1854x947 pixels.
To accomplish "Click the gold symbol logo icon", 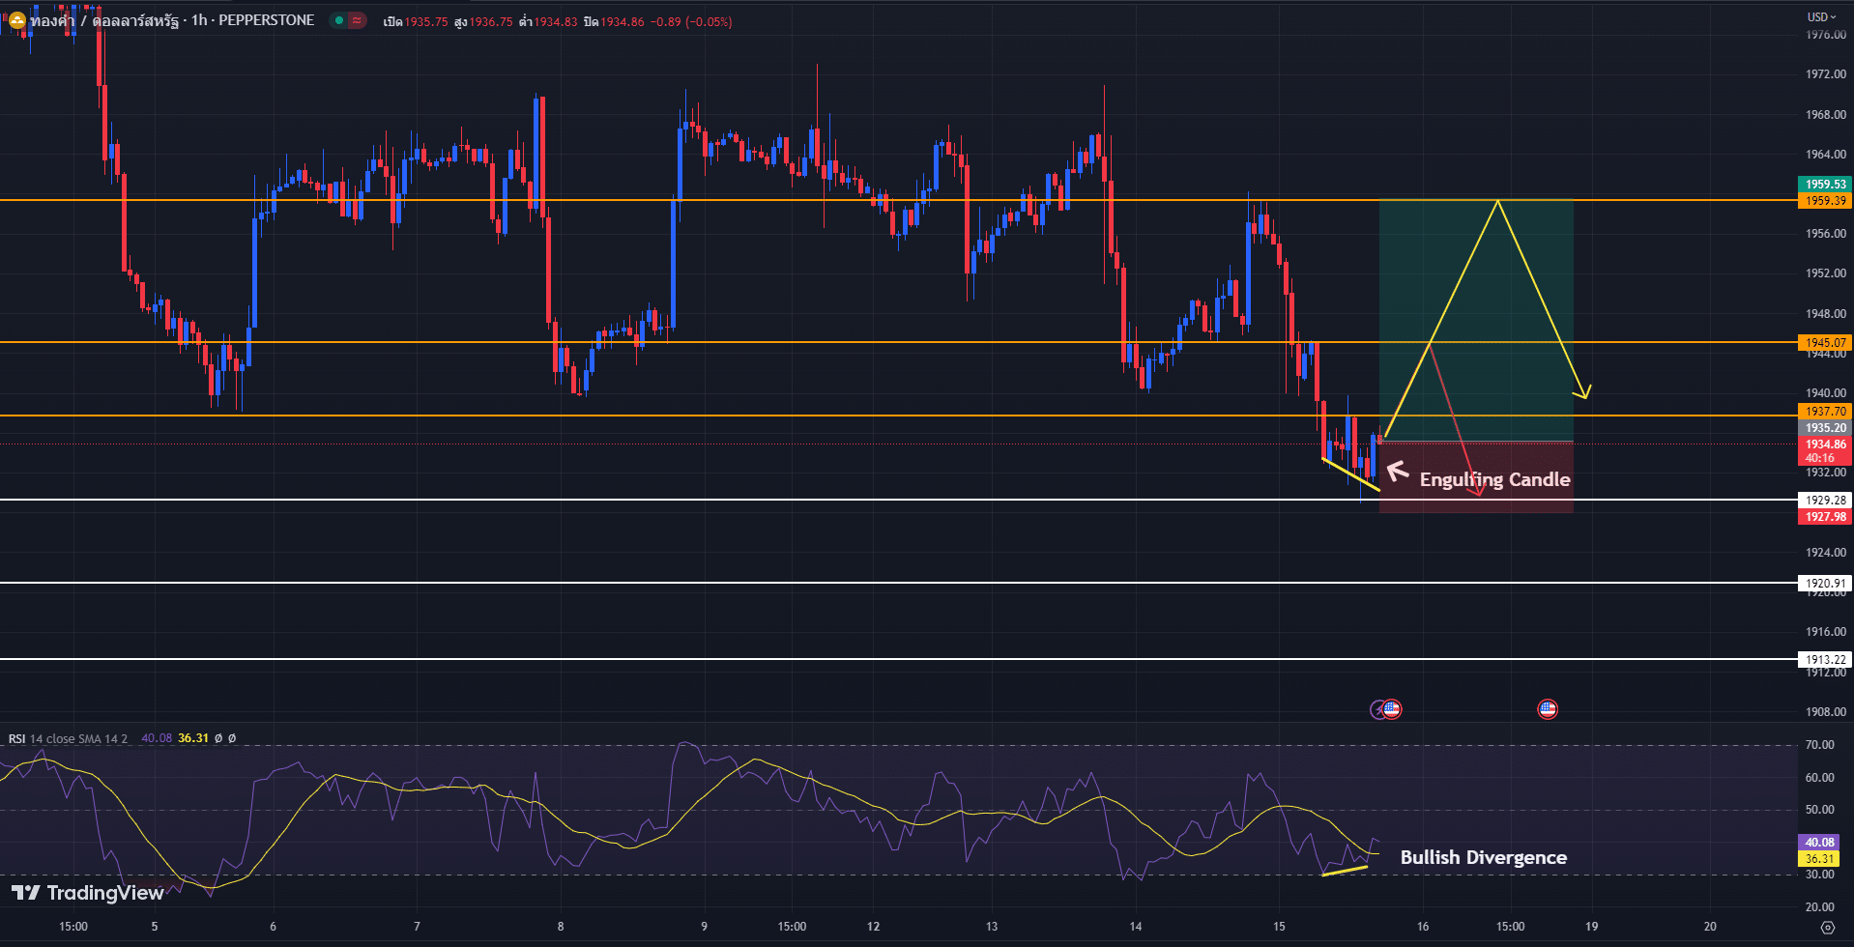I will click(16, 20).
